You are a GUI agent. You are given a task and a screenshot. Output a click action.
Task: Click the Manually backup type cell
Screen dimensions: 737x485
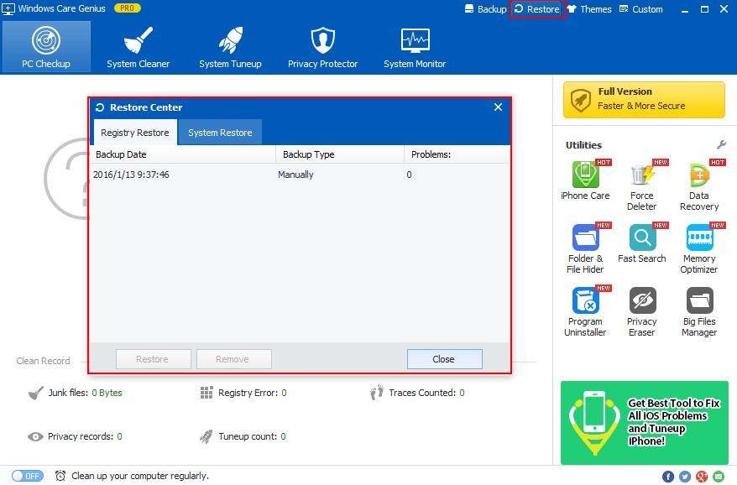[x=295, y=175]
